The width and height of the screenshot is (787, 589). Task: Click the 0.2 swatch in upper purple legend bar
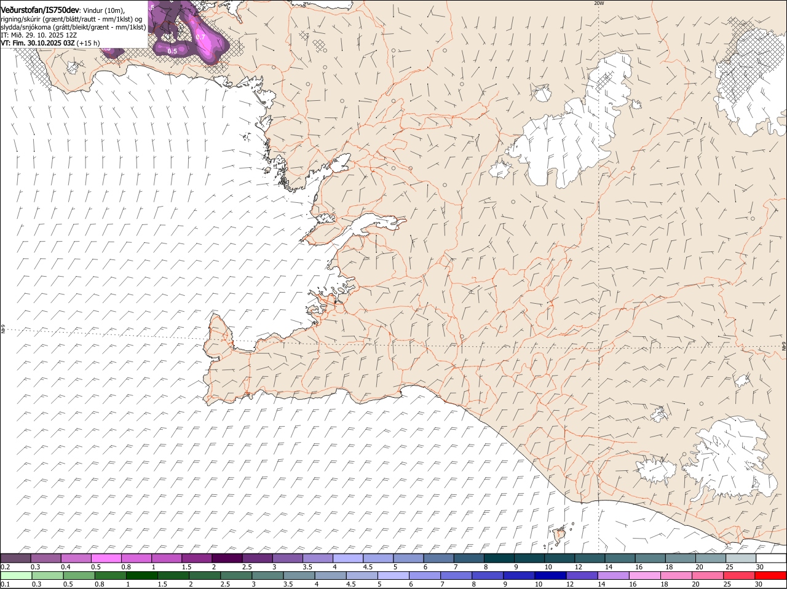(16, 558)
